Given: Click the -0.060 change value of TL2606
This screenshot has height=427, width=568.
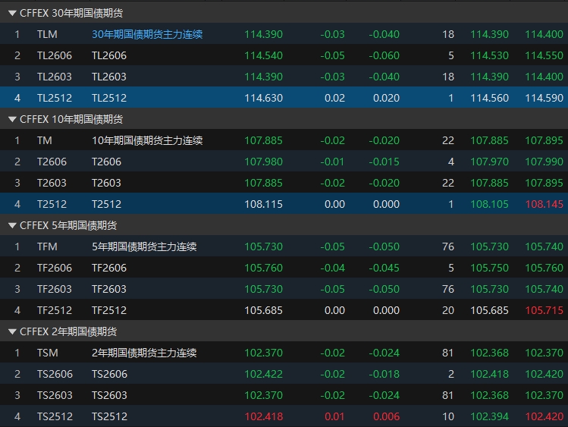Looking at the screenshot, I should tap(384, 56).
